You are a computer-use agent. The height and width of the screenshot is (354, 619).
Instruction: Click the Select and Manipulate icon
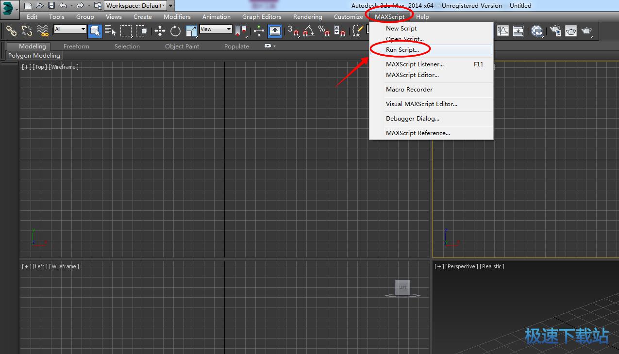tap(259, 31)
